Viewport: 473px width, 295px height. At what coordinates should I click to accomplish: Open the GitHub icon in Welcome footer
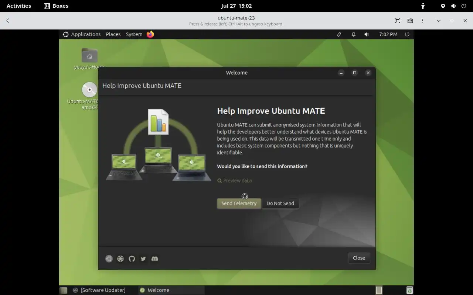coord(132,258)
